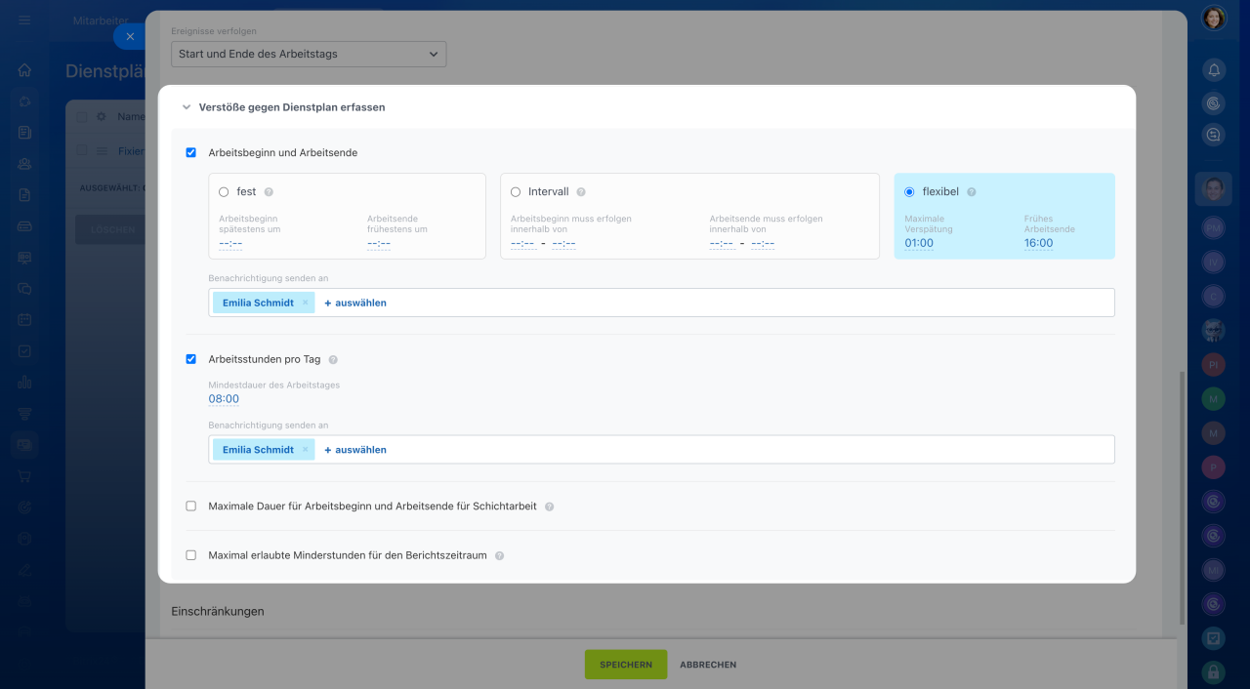Select the Intervall radio option
The height and width of the screenshot is (689, 1250).
point(516,192)
